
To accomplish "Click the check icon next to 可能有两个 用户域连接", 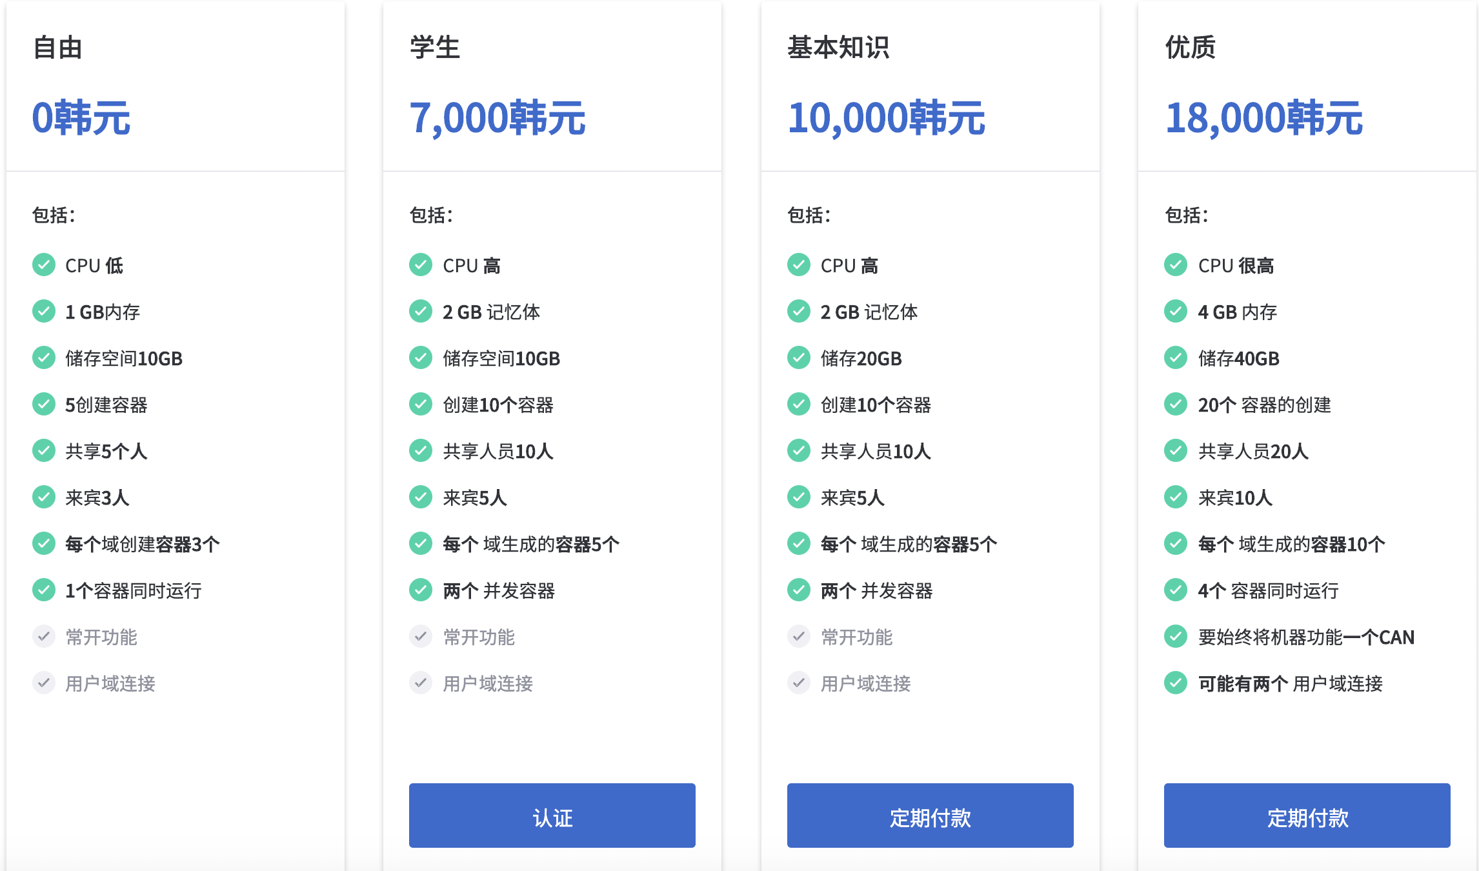I will click(x=1176, y=683).
